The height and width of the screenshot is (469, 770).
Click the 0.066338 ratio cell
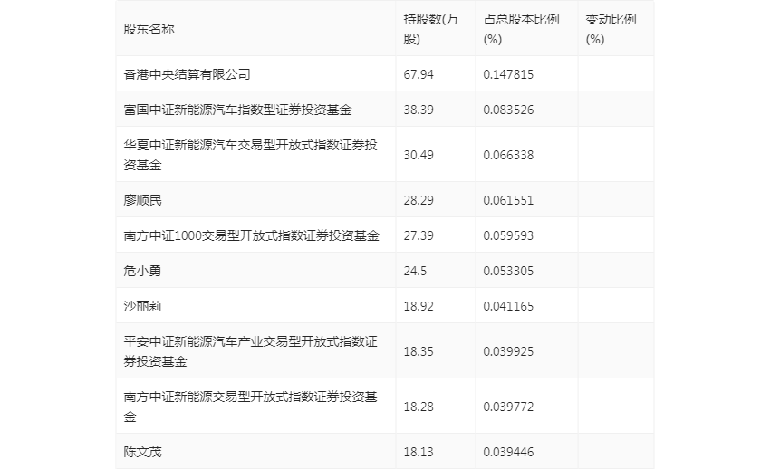click(x=508, y=155)
